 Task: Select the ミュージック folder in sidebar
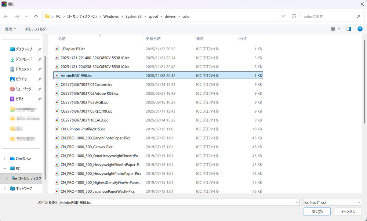(23, 89)
